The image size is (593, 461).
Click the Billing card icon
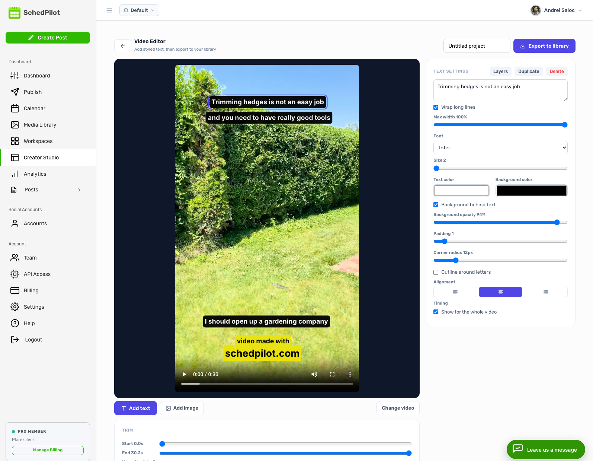click(x=15, y=290)
